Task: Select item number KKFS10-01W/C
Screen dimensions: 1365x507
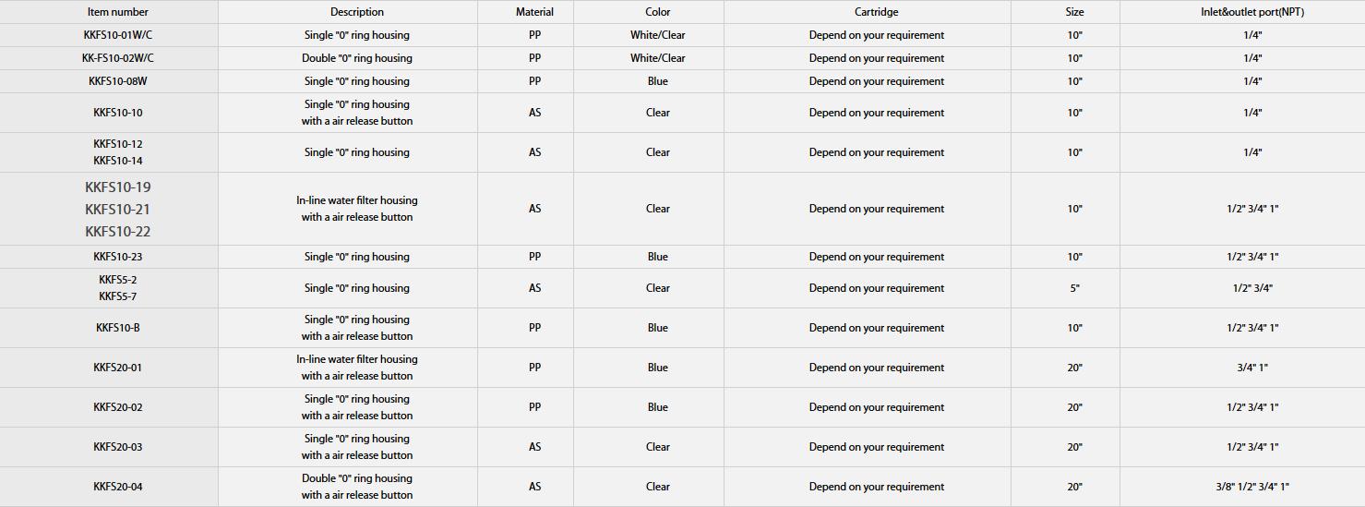Action: (118, 35)
